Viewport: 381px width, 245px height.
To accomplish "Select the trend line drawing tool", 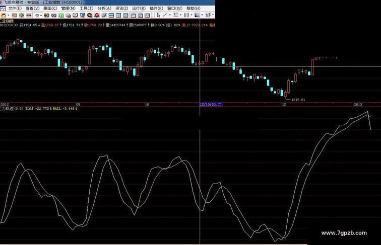I will coord(165,15).
